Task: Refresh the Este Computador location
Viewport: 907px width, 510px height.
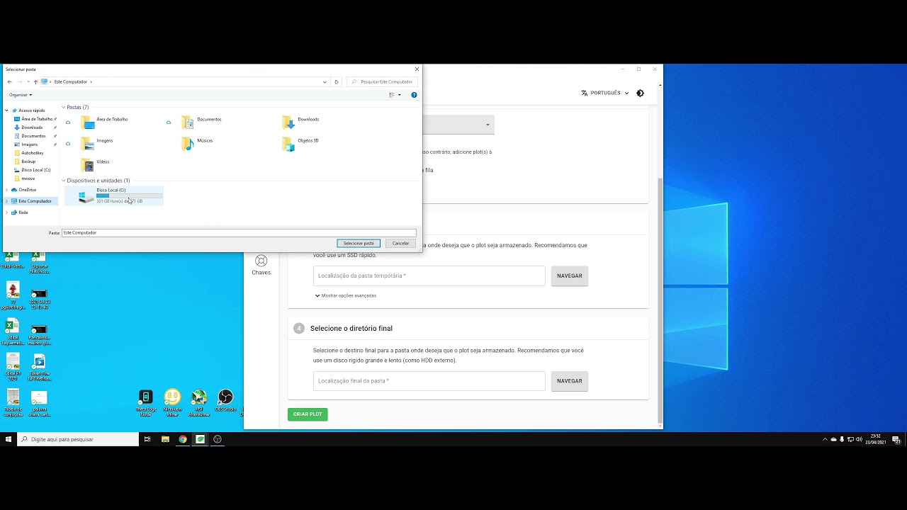Action: tap(337, 81)
